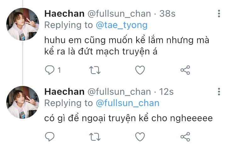Screen dimensions: 236x147
Task: Open Haechan's display name on the second tweet
Action: [65, 92]
